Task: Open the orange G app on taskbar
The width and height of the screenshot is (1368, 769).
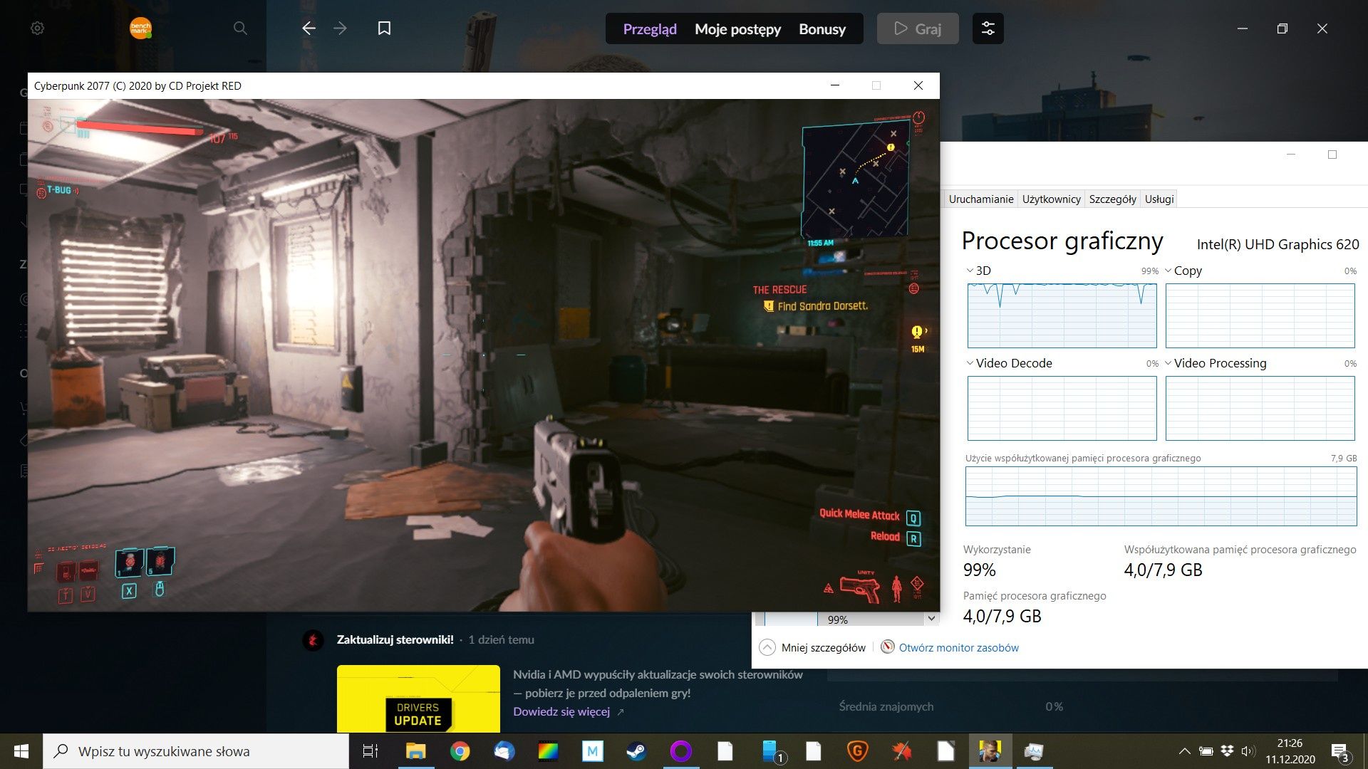Action: pos(857,751)
